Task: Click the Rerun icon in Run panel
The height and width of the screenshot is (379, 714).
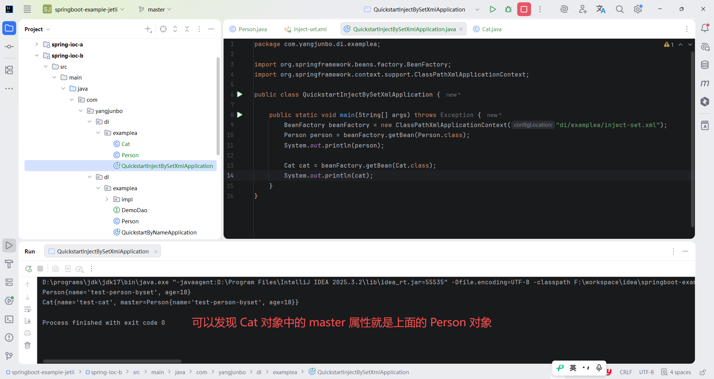Action: pos(28,269)
